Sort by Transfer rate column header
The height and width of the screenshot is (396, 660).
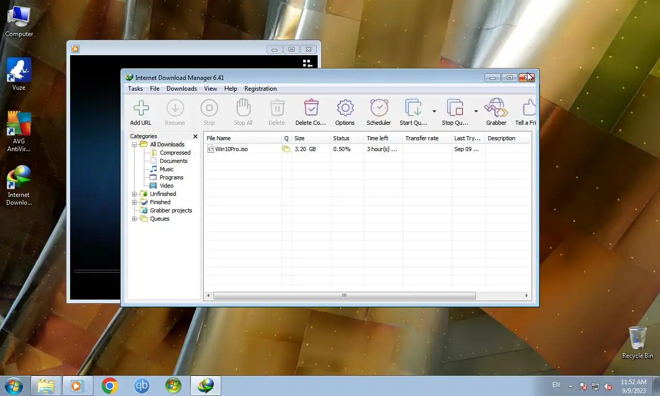click(x=427, y=138)
